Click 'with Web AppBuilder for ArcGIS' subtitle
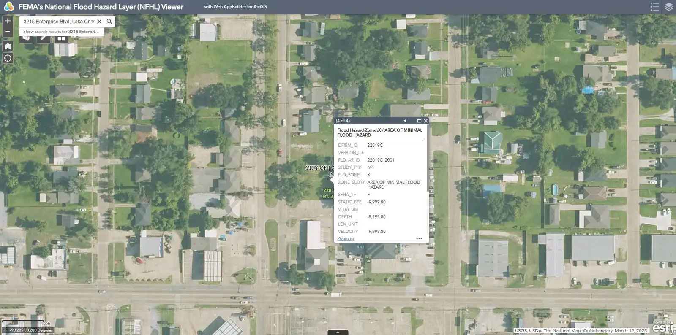Image resolution: width=676 pixels, height=335 pixels. pyautogui.click(x=235, y=7)
